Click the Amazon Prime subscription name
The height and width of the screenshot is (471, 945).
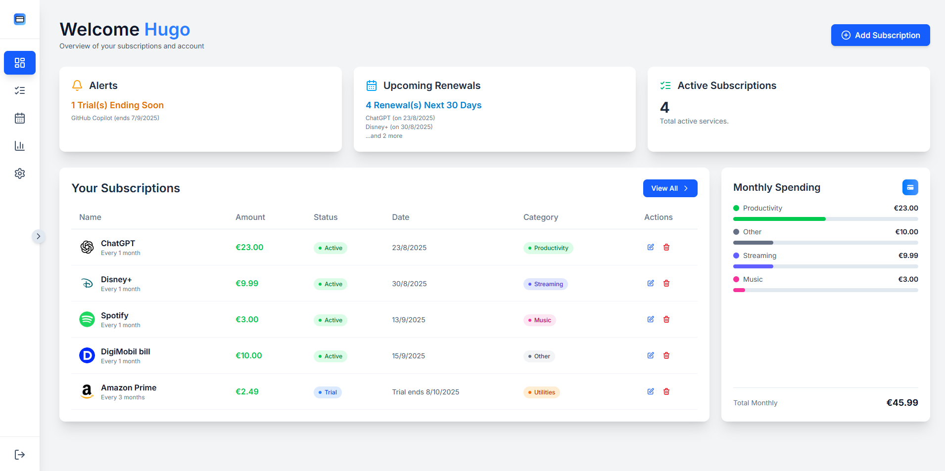129,387
